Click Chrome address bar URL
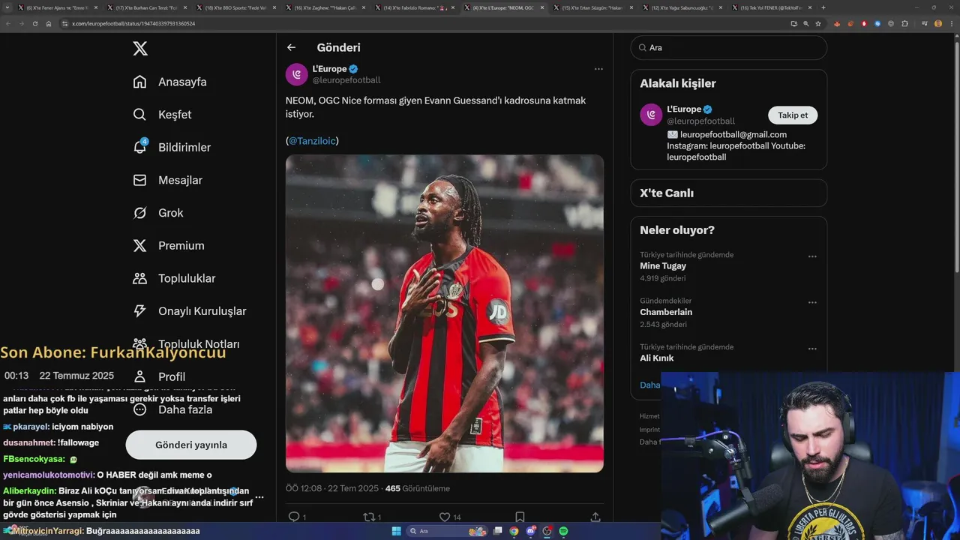960x540 pixels. click(133, 24)
